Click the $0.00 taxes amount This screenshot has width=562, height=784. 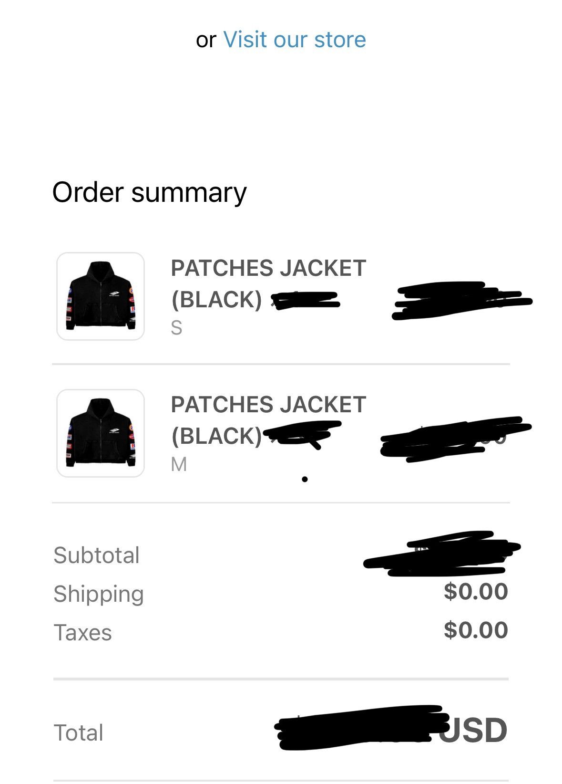(x=475, y=632)
